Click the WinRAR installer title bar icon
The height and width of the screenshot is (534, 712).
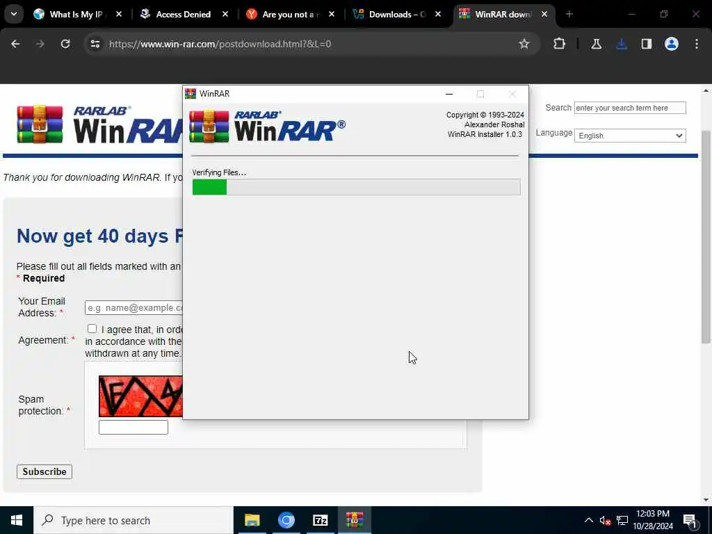(191, 94)
